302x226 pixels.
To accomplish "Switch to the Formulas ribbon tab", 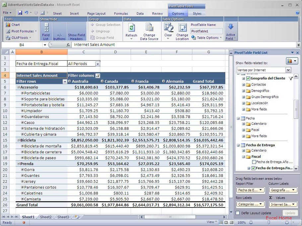I will (x=121, y=14).
